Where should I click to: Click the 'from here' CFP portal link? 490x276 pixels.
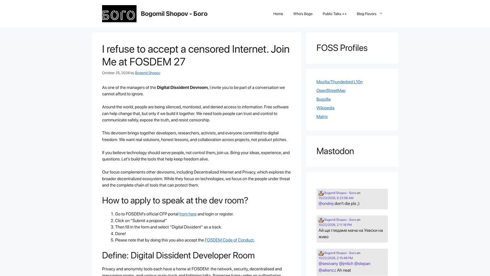pos(188,214)
